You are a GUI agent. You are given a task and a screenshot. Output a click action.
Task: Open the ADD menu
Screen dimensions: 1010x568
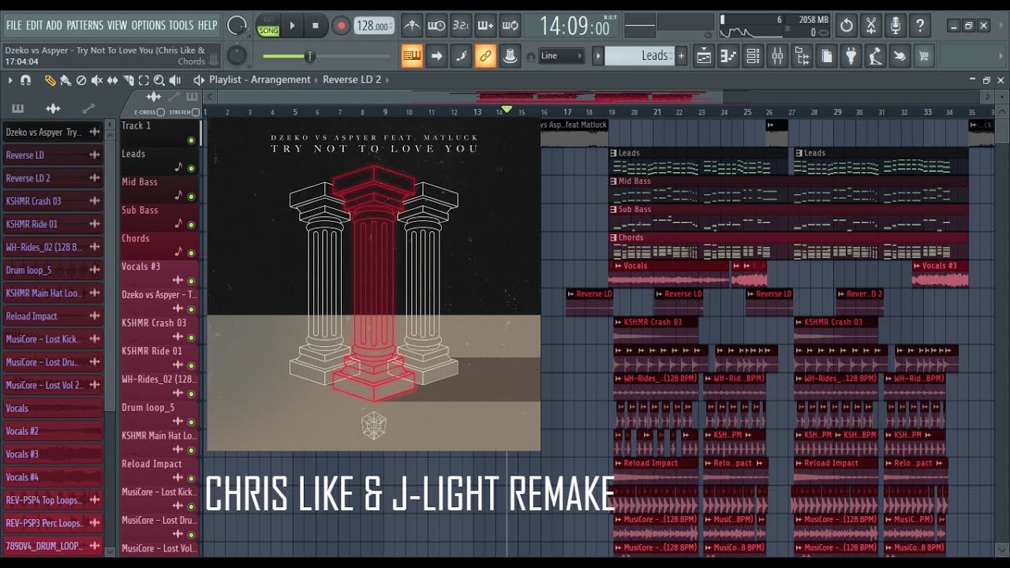coord(54,25)
